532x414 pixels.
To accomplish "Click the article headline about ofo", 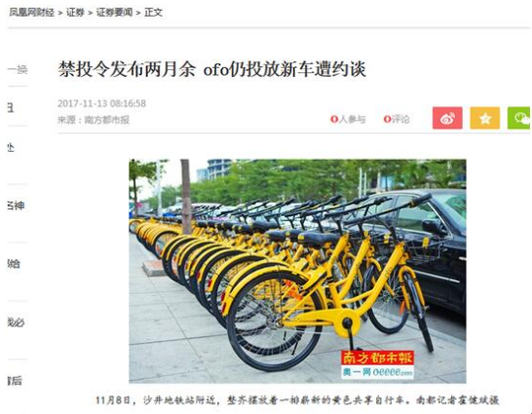I will (212, 69).
